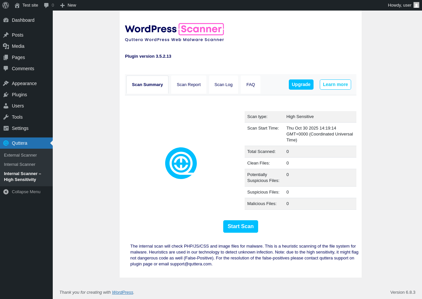Click the Users person icon
The image size is (422, 299).
pos(6,106)
